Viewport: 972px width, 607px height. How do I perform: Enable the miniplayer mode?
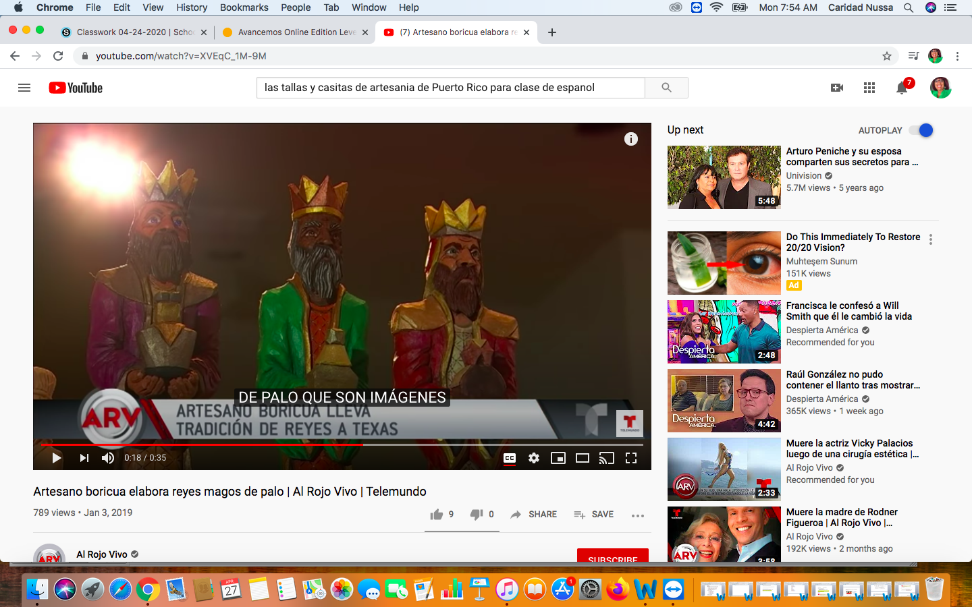[x=558, y=458]
